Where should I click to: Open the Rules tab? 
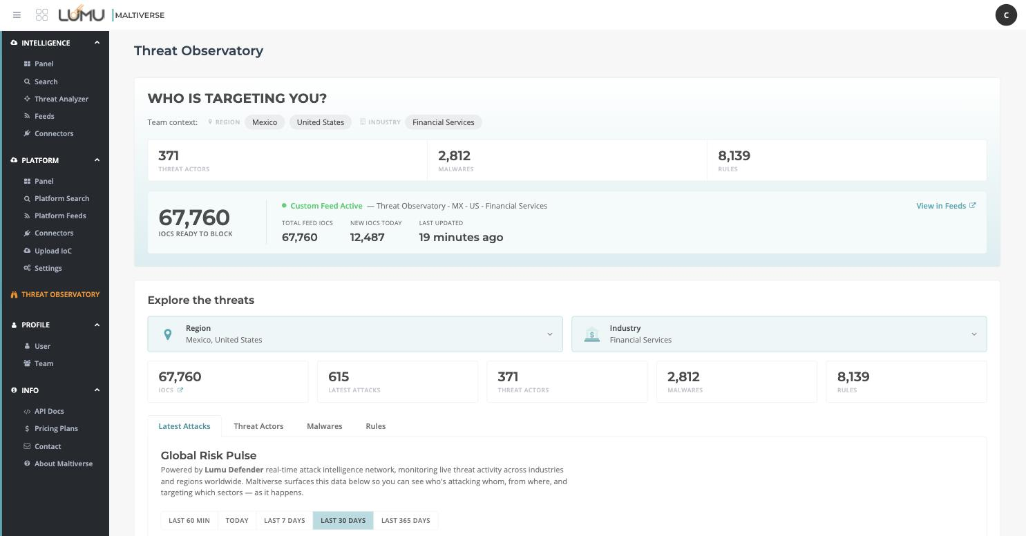point(376,426)
